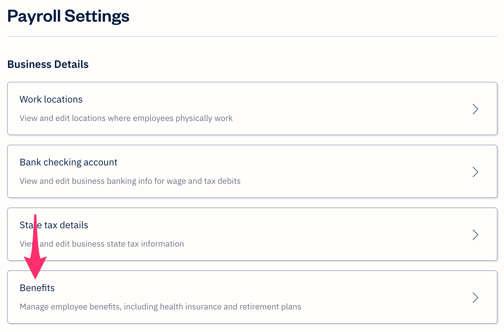The width and height of the screenshot is (504, 332).
Task: Click the employee work locations description text
Action: (x=126, y=118)
